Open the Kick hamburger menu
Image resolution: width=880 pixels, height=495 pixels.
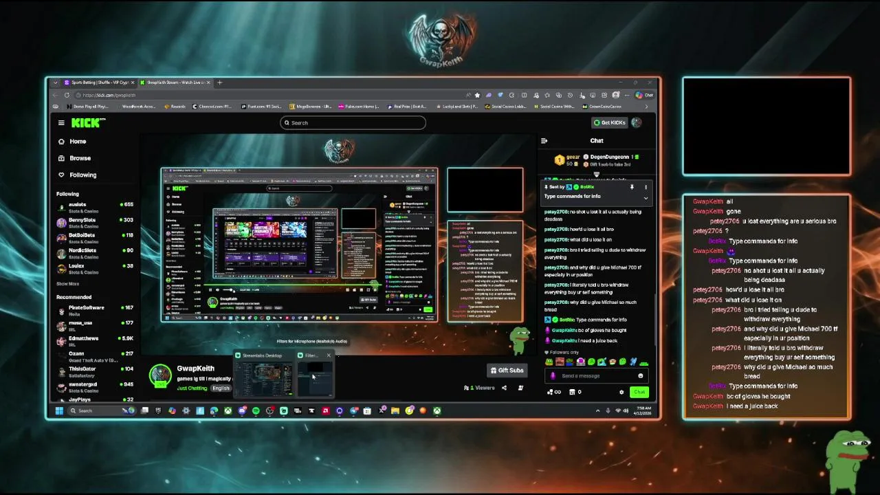(61, 122)
